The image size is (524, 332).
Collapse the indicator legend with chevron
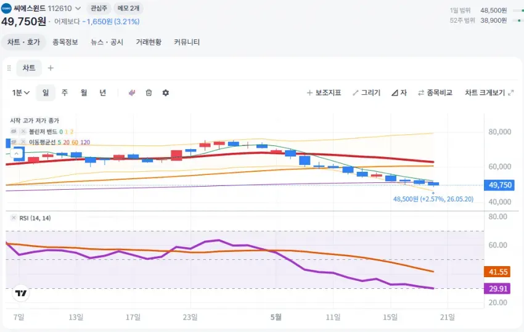click(17, 153)
